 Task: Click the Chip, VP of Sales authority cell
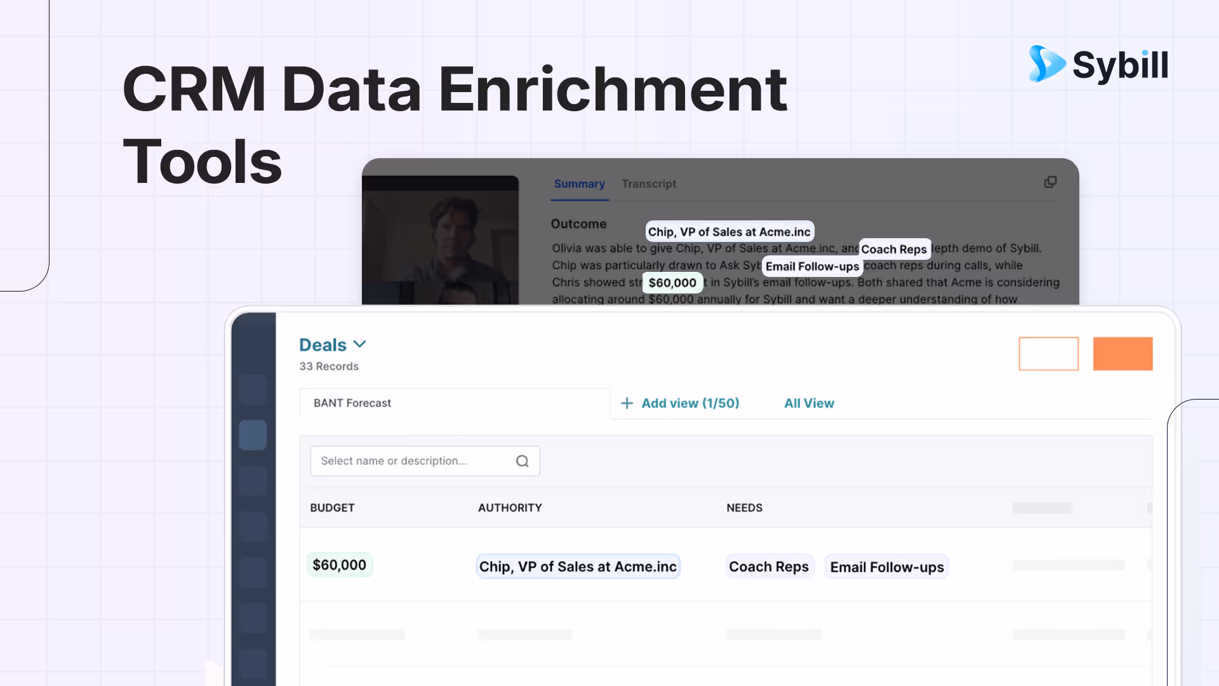click(578, 567)
